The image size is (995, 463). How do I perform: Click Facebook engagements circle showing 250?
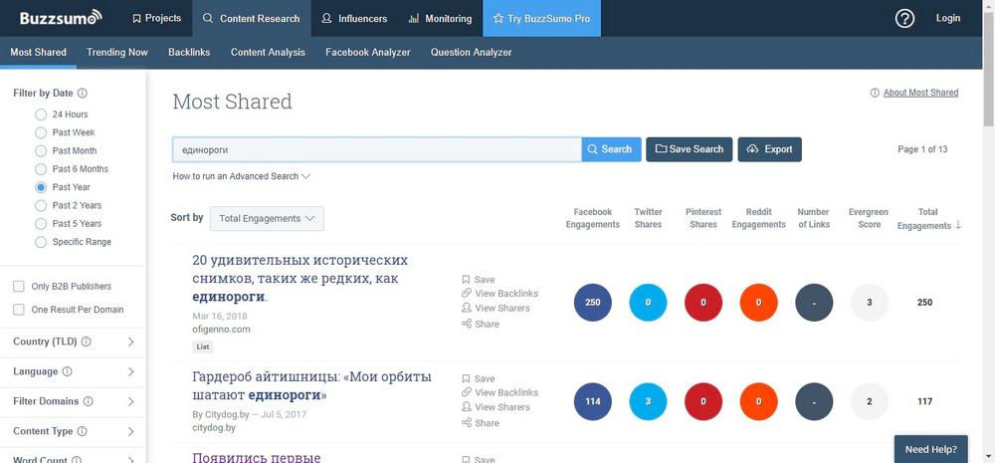click(x=592, y=303)
